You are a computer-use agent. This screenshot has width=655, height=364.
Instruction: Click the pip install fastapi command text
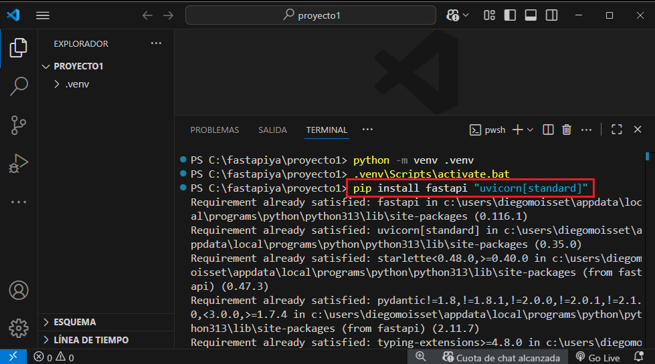(470, 188)
